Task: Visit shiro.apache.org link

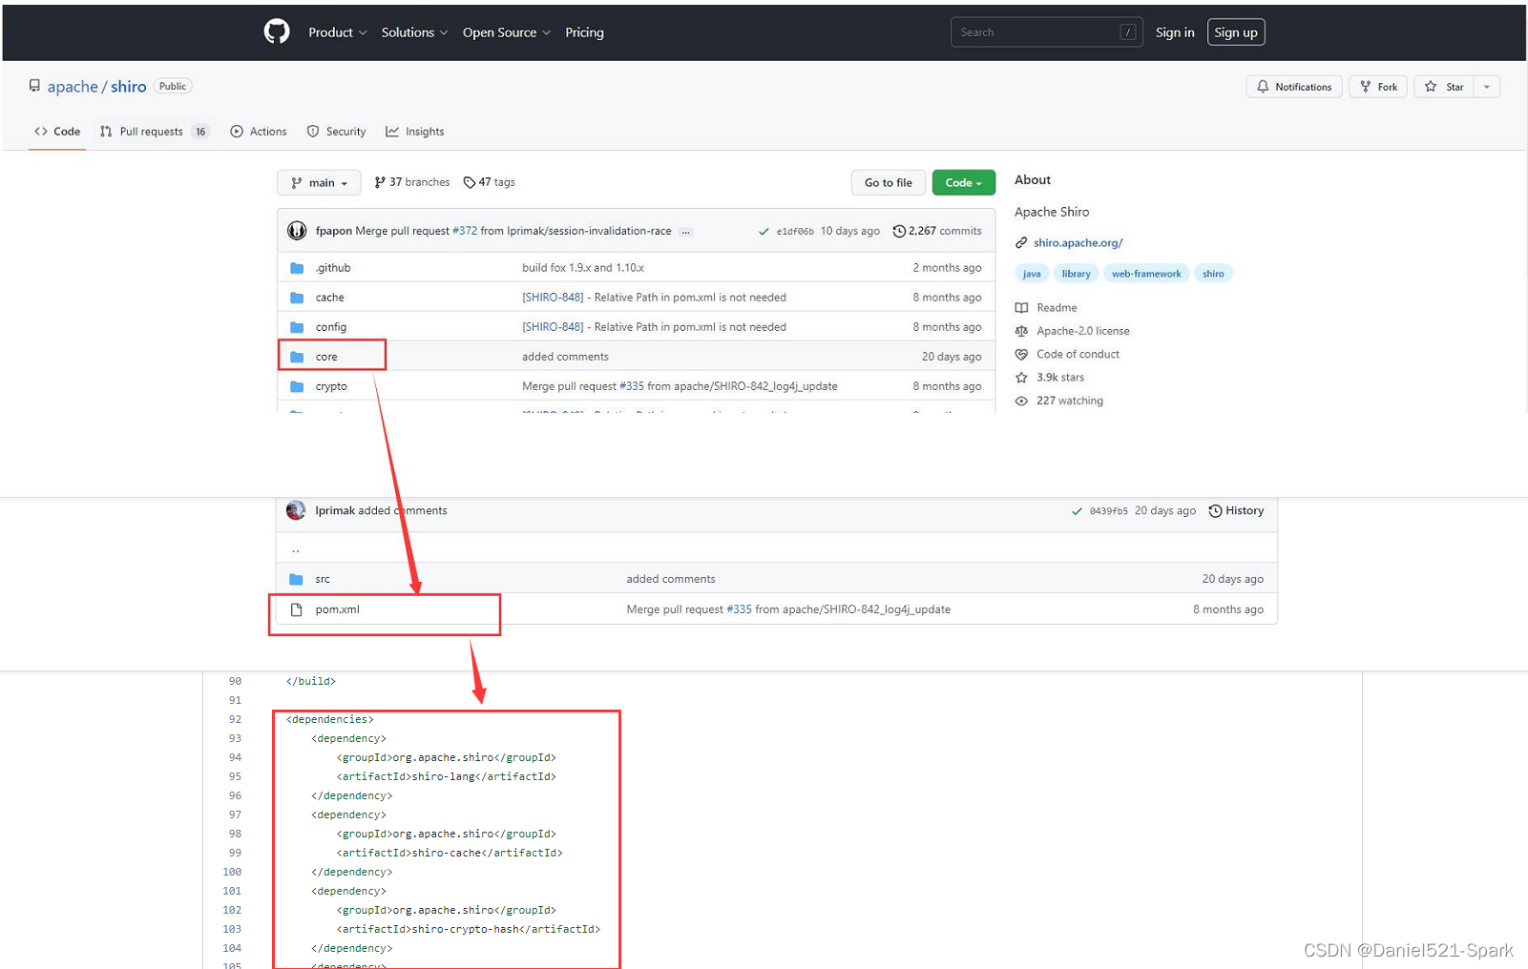Action: (1078, 243)
